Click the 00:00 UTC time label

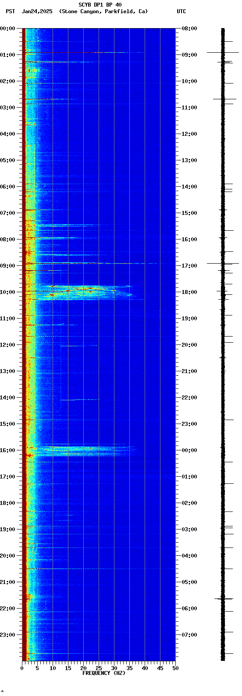(189, 450)
